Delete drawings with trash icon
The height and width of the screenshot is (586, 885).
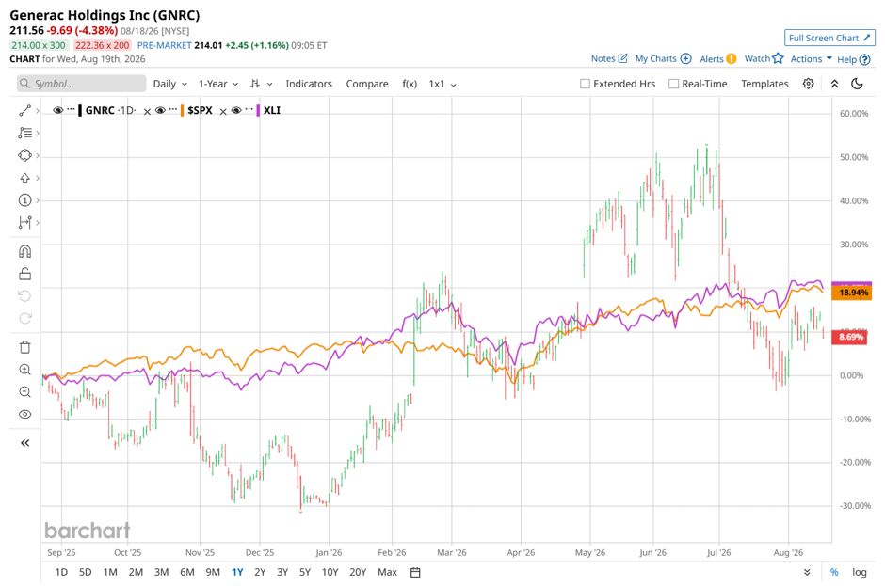point(24,347)
